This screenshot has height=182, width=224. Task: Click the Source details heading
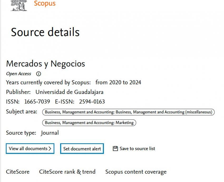pyautogui.click(x=45, y=32)
